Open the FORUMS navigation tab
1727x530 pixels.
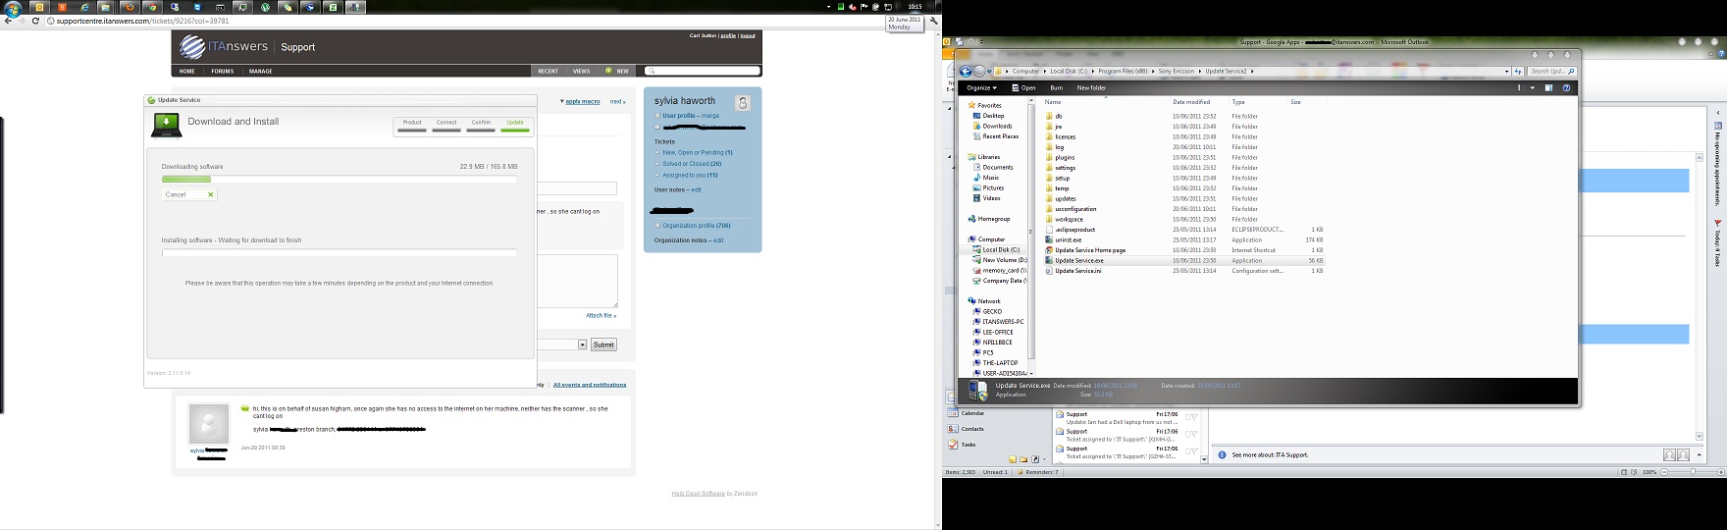[x=222, y=71]
